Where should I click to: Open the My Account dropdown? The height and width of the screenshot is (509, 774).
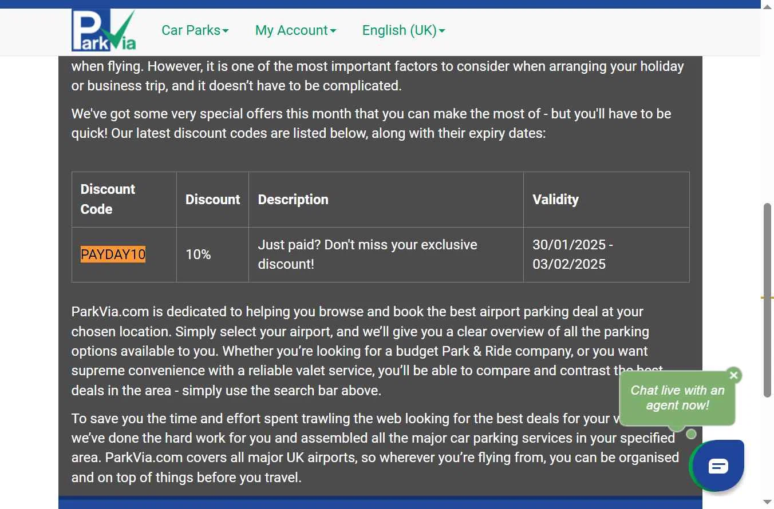click(x=296, y=30)
